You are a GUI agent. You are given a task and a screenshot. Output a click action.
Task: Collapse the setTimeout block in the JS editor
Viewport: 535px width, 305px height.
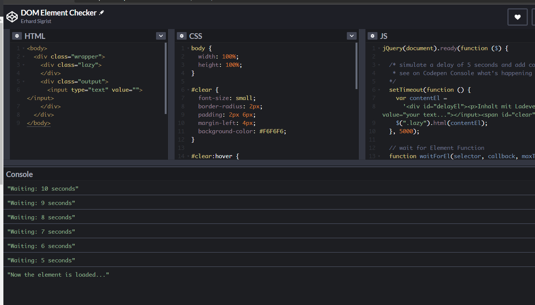click(x=379, y=90)
